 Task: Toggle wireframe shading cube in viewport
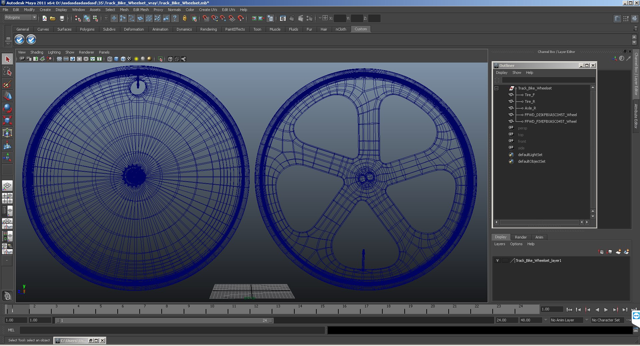pos(110,59)
